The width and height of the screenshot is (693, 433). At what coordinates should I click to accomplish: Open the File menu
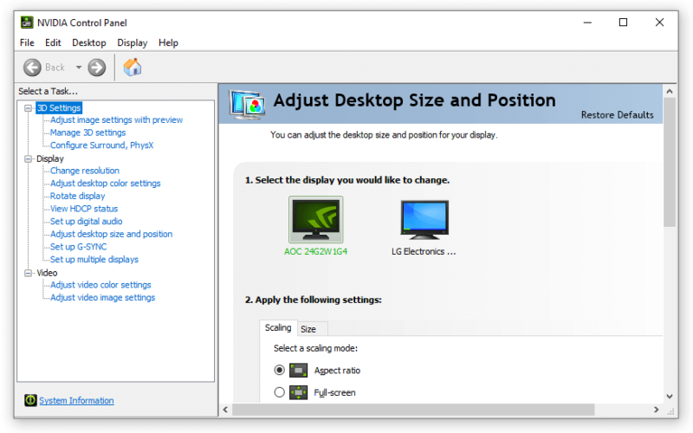pyautogui.click(x=27, y=42)
